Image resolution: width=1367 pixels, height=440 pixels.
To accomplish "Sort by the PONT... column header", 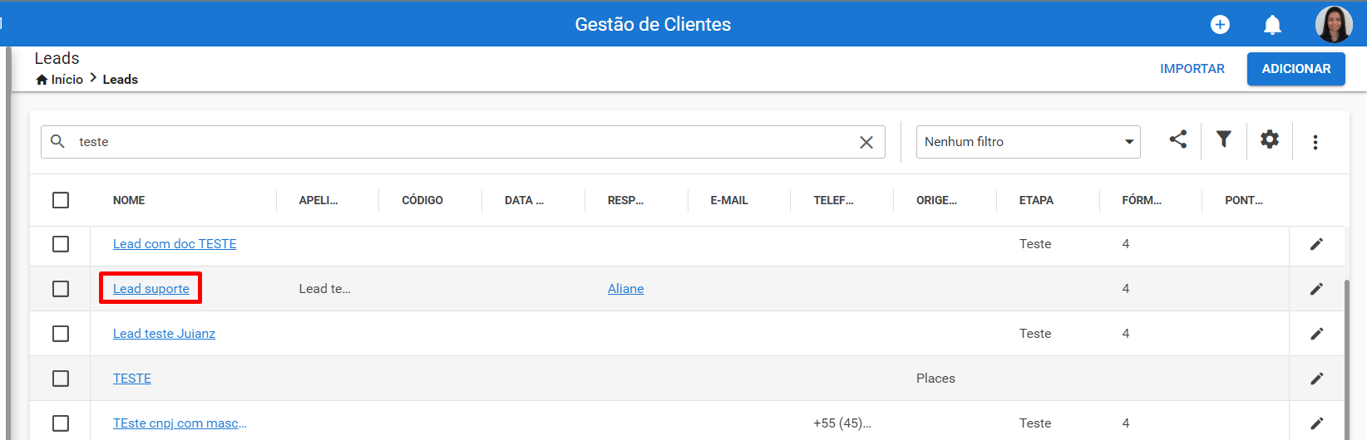I will click(x=1244, y=200).
